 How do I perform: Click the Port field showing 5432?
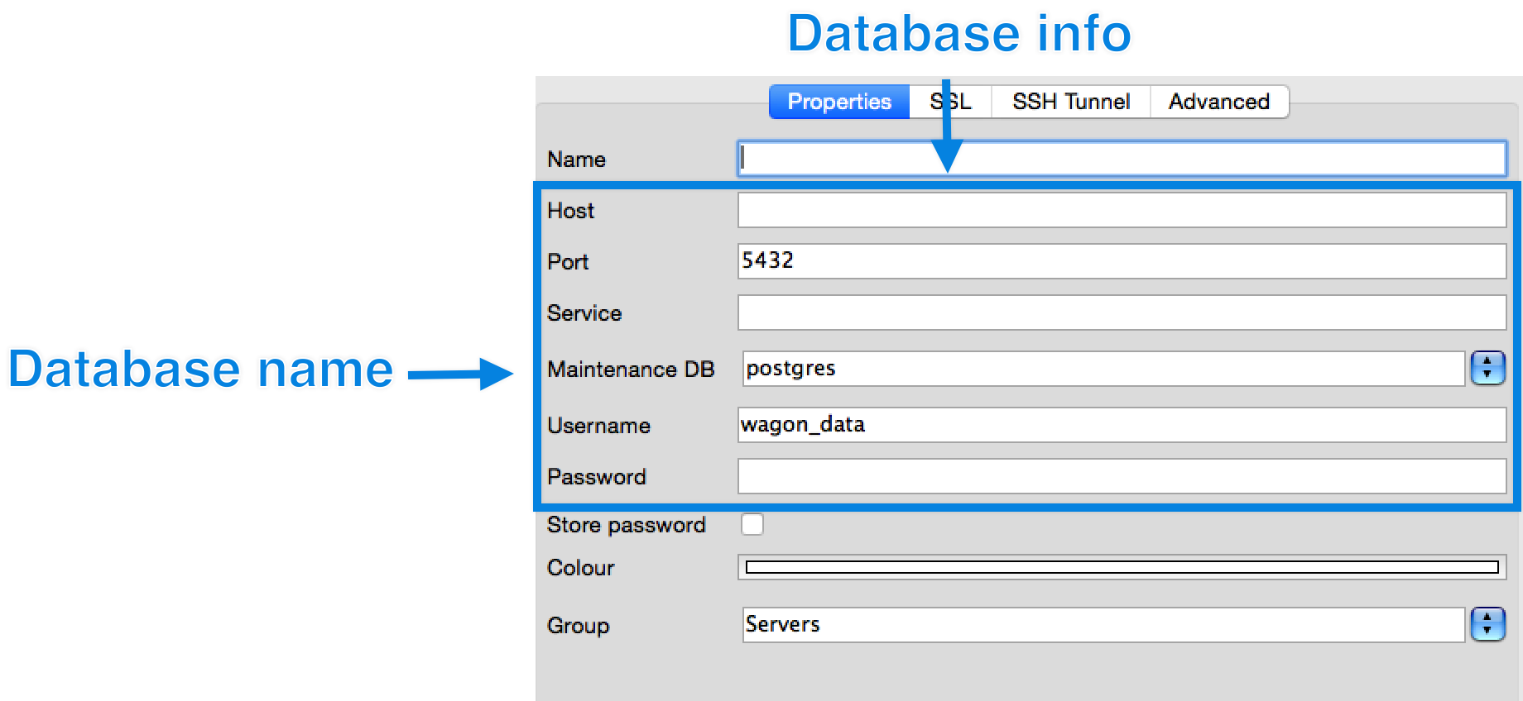pos(1121,261)
